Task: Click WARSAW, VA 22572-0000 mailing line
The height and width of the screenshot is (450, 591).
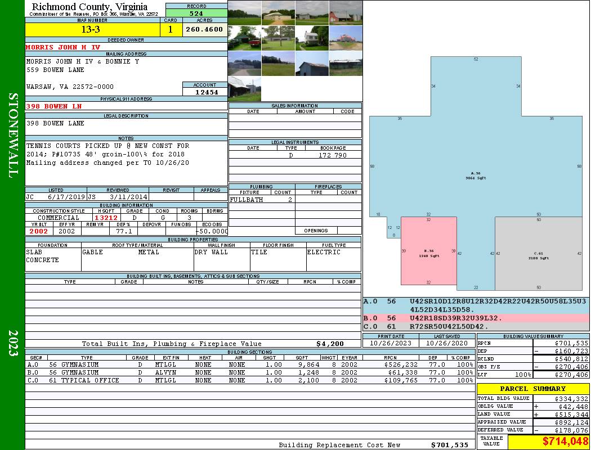Action: [x=70, y=87]
